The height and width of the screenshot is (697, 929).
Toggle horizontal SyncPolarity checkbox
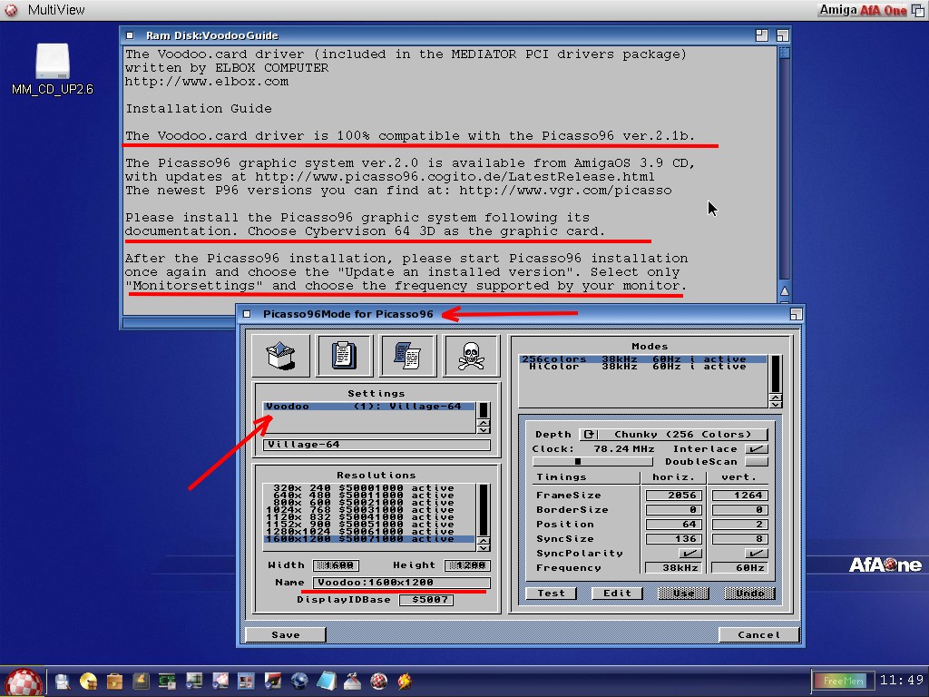pos(689,553)
